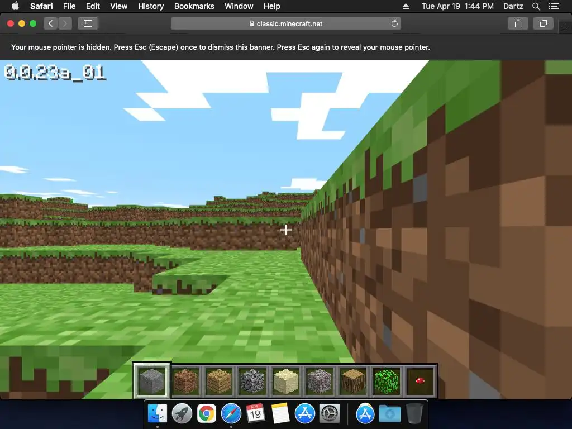Select the cobblestone block in the hotbar
Screen dimensions: 572x429
pos(252,381)
